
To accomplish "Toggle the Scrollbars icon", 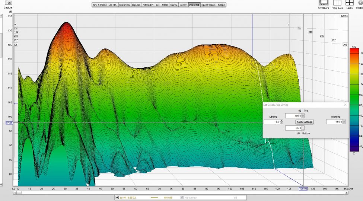I will click(323, 3).
